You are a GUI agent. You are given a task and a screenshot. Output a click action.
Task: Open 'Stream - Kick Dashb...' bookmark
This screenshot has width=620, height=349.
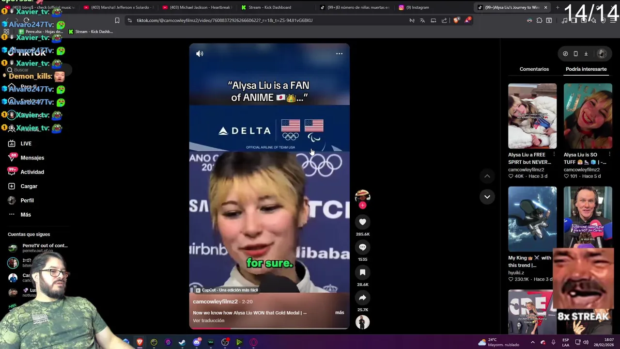91,32
